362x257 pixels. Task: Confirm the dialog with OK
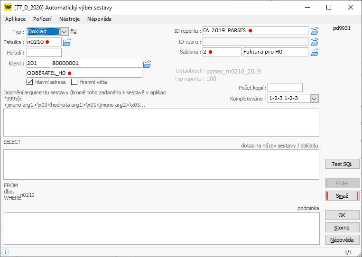pyautogui.click(x=342, y=215)
